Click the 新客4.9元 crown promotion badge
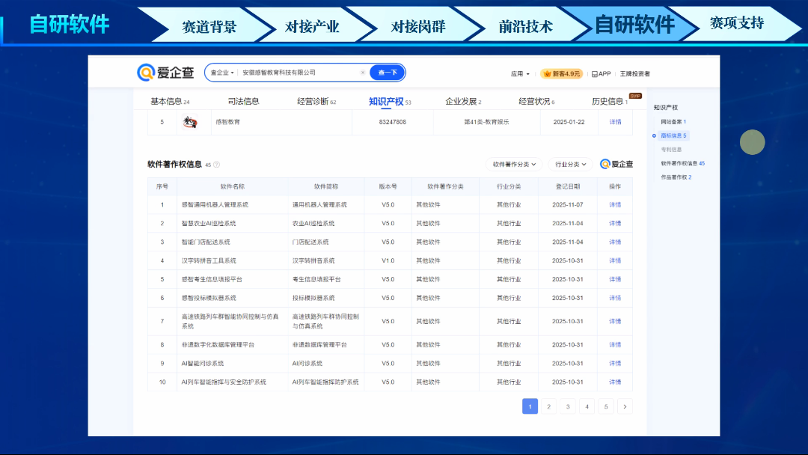 [x=561, y=74]
